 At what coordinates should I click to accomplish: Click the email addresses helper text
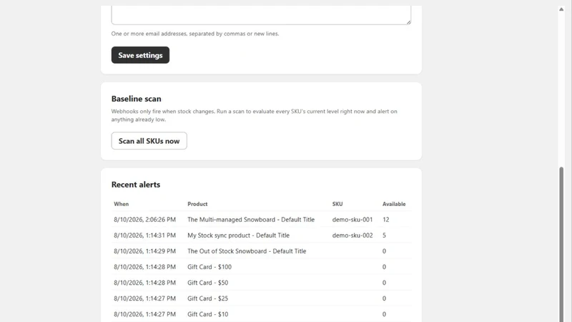[195, 34]
